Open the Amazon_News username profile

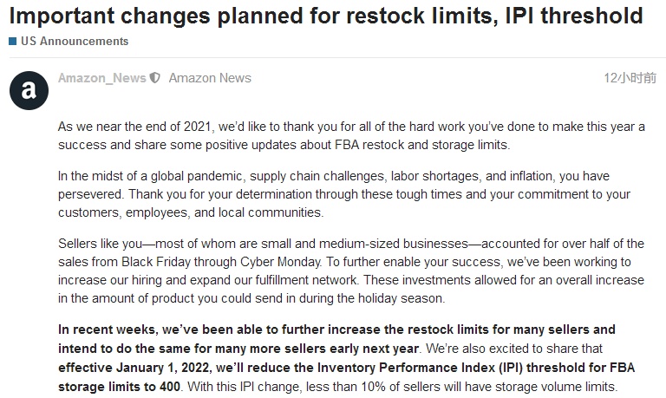101,78
